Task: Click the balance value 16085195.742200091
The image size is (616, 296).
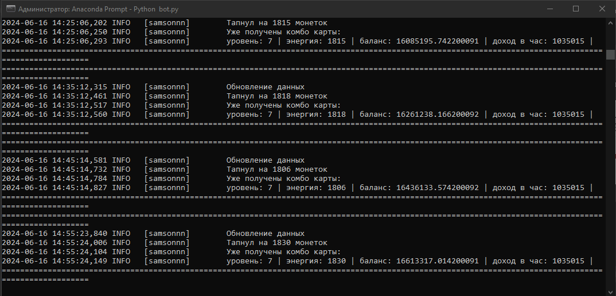Action: (x=437, y=41)
